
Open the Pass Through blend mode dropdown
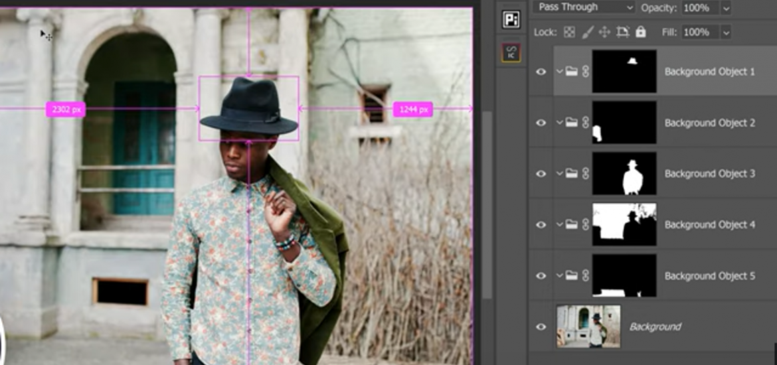584,7
